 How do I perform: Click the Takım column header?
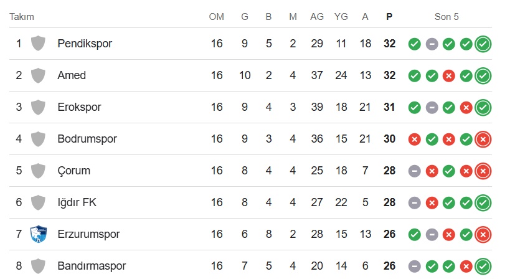pyautogui.click(x=22, y=17)
